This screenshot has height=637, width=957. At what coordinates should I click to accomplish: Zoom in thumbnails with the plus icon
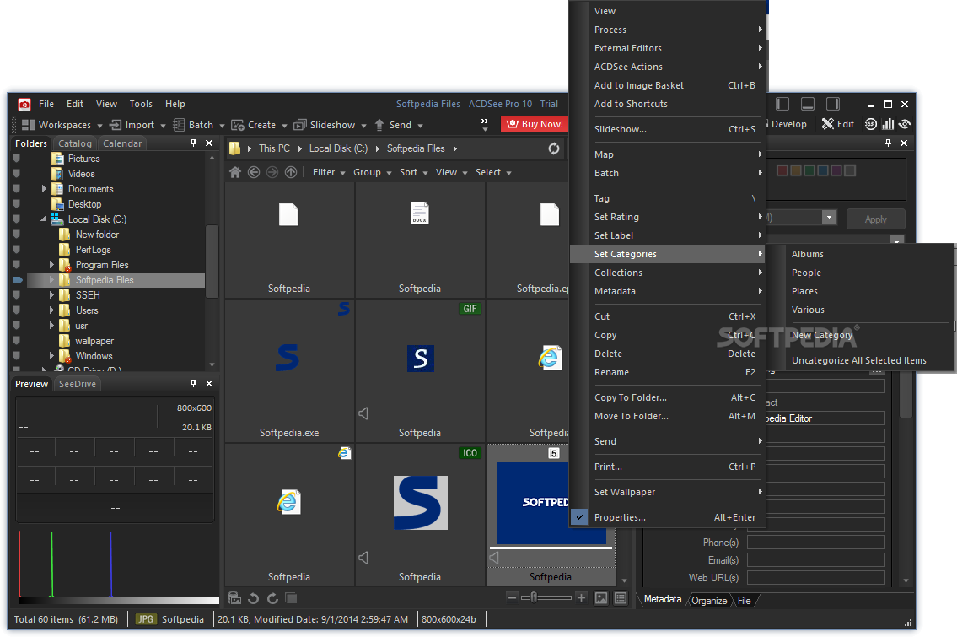click(x=582, y=597)
